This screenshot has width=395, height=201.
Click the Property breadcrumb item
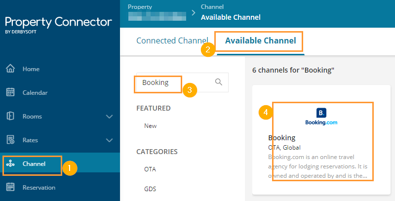pyautogui.click(x=157, y=13)
